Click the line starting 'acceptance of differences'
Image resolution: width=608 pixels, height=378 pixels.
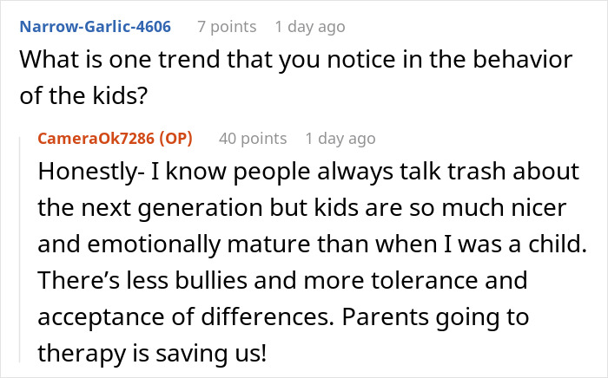tap(283, 316)
